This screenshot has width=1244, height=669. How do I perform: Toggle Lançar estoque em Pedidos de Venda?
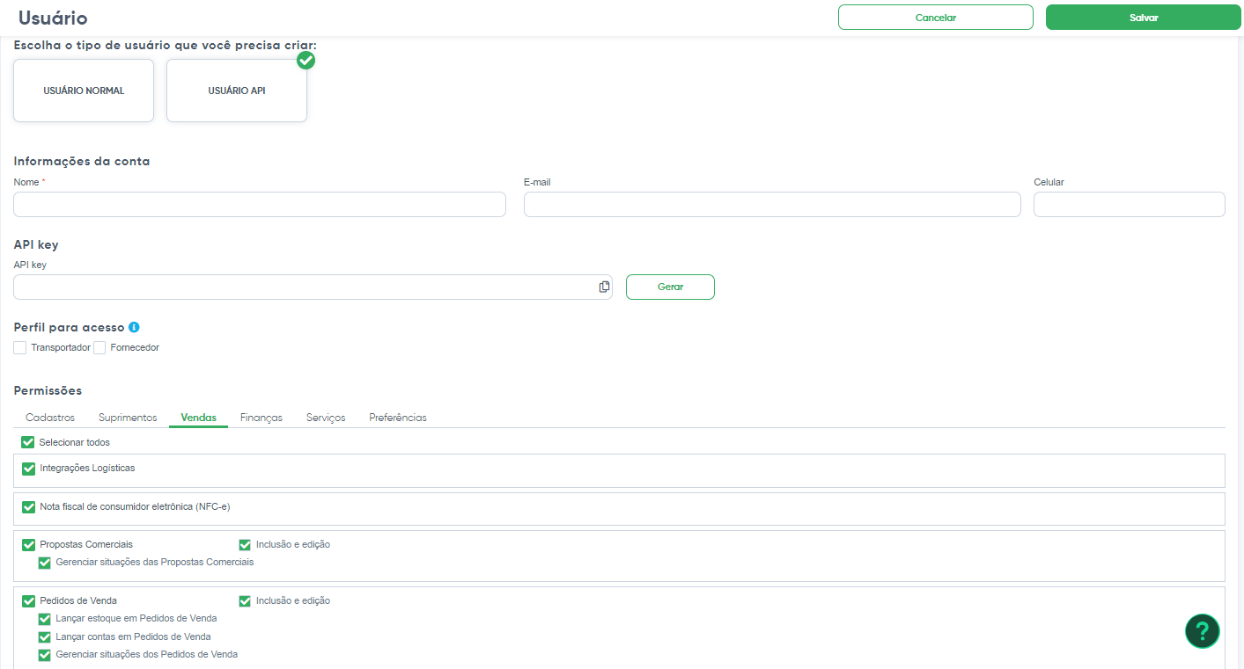44,619
